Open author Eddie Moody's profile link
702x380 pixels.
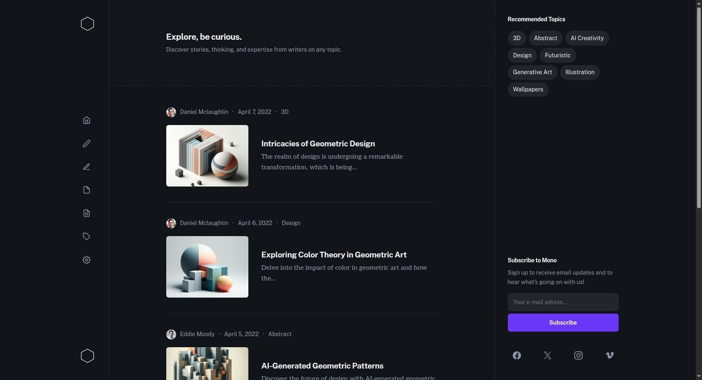pos(197,334)
